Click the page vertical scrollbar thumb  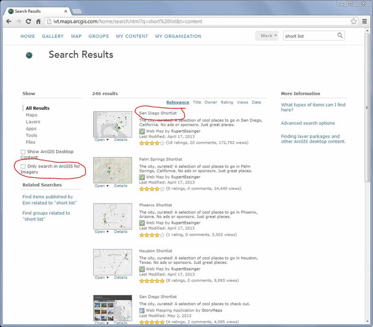coord(367,107)
